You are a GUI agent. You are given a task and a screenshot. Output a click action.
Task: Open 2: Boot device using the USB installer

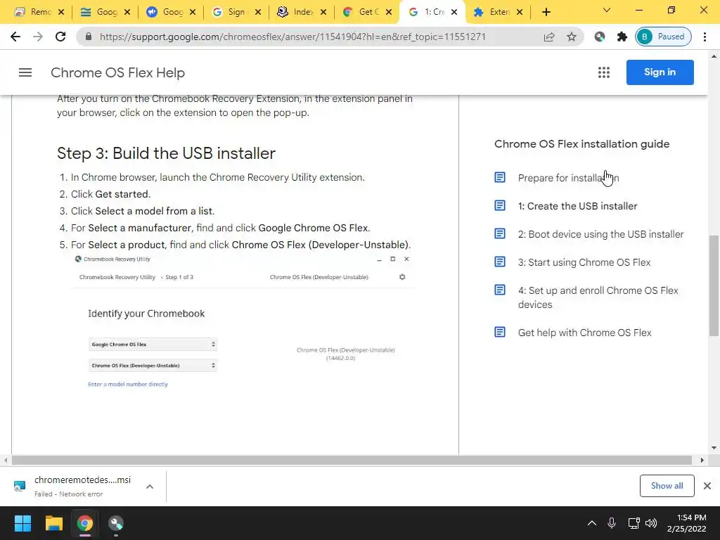600,234
